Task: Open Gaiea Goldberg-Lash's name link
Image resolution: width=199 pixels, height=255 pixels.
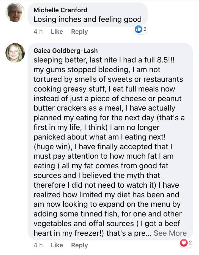Action: pos(65,51)
